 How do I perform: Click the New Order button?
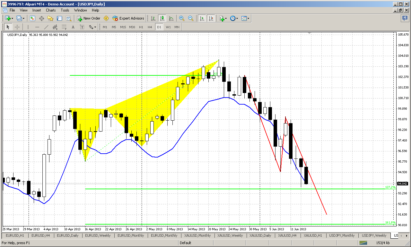pyautogui.click(x=89, y=18)
